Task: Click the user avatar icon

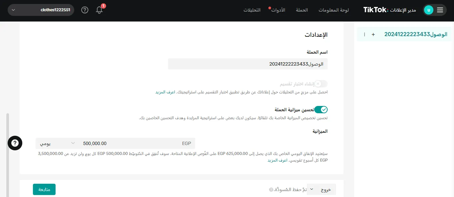Action: coord(429,10)
